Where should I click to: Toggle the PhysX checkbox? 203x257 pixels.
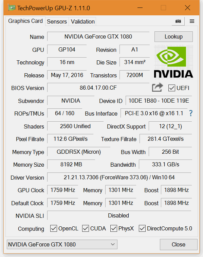(x=114, y=228)
